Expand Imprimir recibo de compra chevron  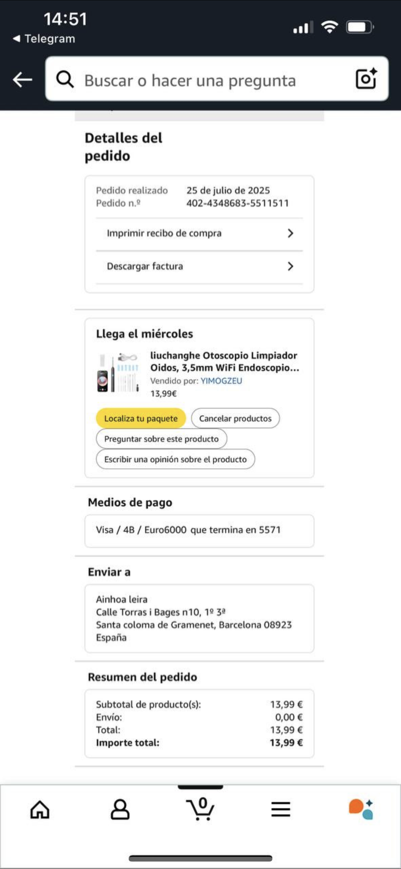point(290,233)
